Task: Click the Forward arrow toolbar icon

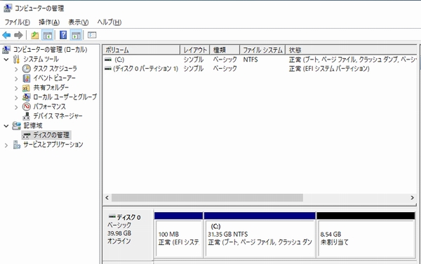Action: 18,35
